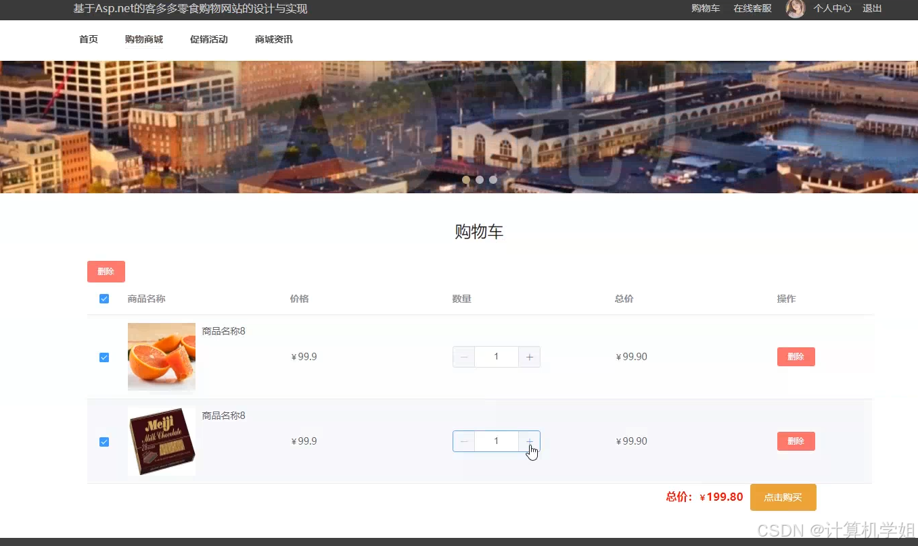Increase quantity of the orange product
918x546 pixels.
pos(529,357)
